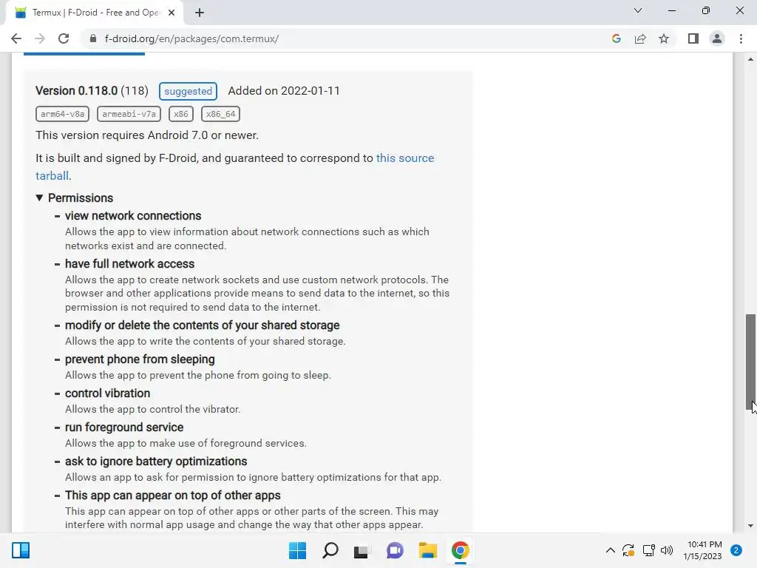Select appear on top of other apps permission
Viewport: 757px width, 568px height.
pos(173,495)
